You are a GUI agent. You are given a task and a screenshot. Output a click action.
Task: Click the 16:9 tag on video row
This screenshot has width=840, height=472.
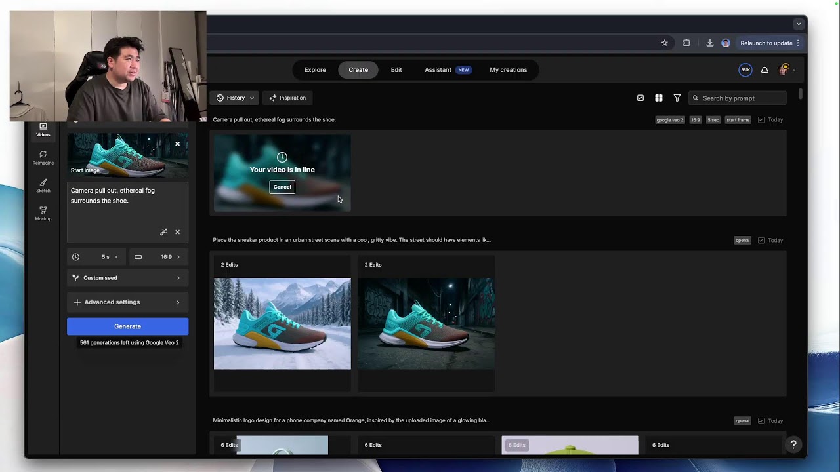[695, 120]
